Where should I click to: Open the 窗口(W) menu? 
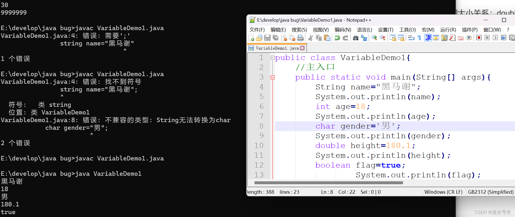[x=492, y=30]
